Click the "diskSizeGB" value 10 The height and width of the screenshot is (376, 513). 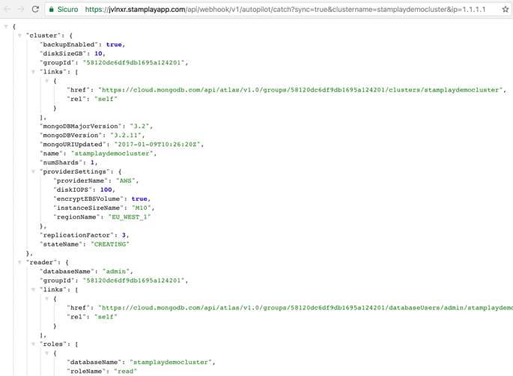pos(98,53)
